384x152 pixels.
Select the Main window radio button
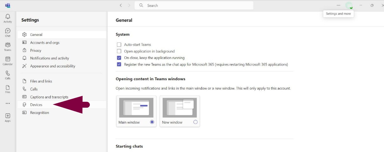click(152, 122)
